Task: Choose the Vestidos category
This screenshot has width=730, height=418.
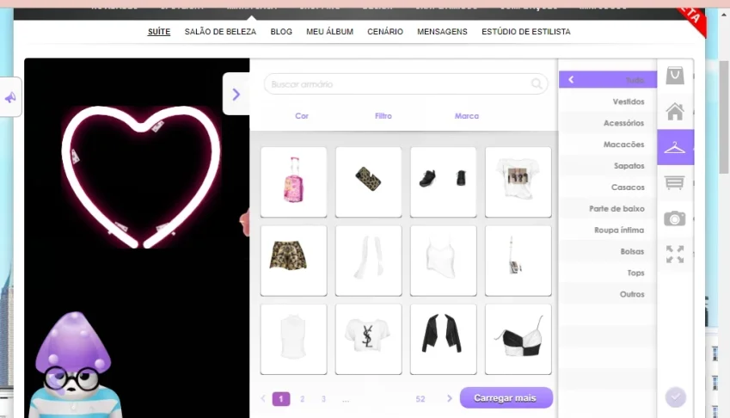Action: (608, 101)
